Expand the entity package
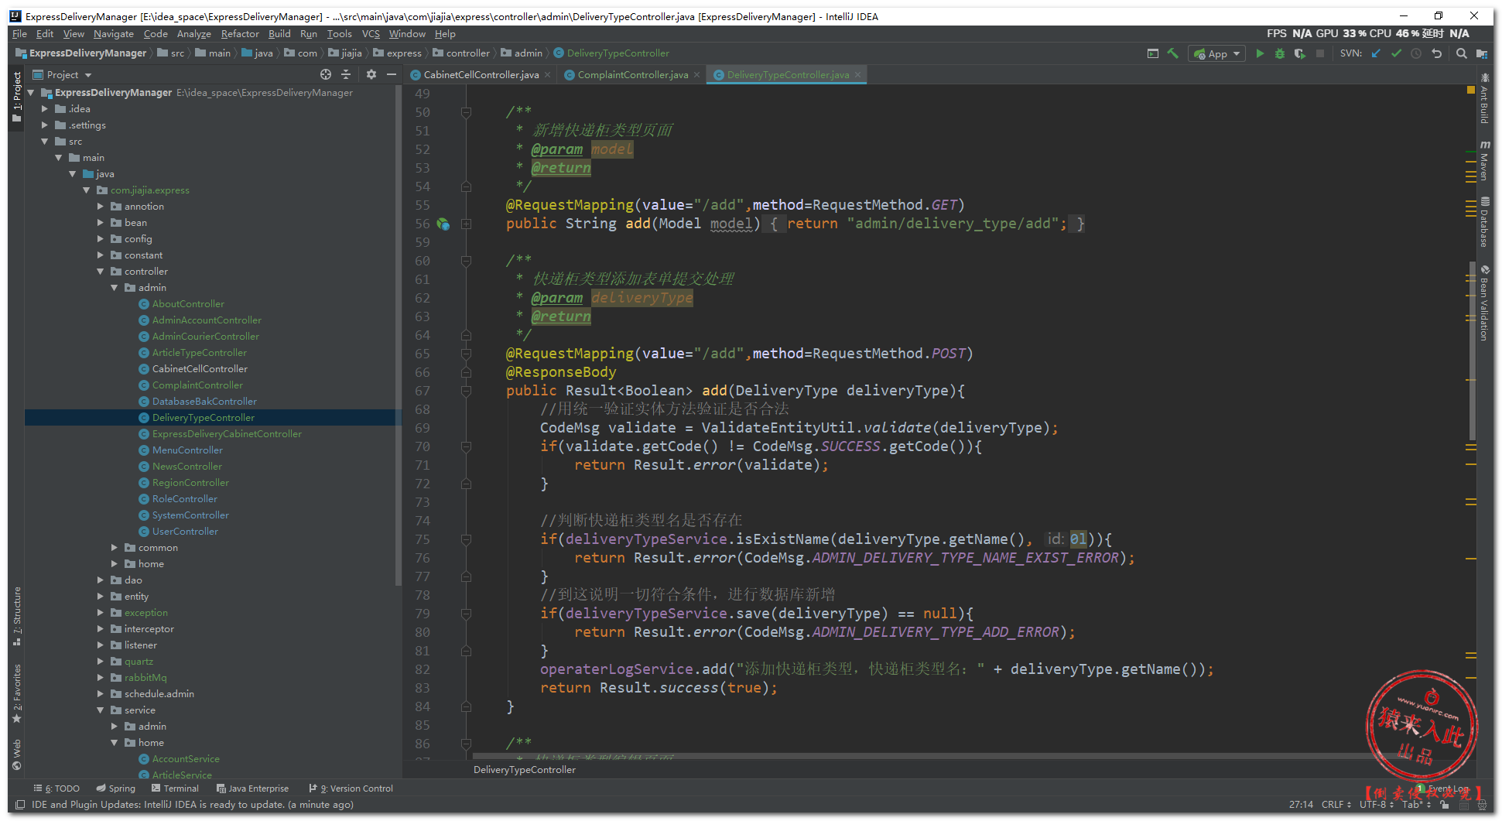The image size is (1502, 821). pyautogui.click(x=101, y=597)
